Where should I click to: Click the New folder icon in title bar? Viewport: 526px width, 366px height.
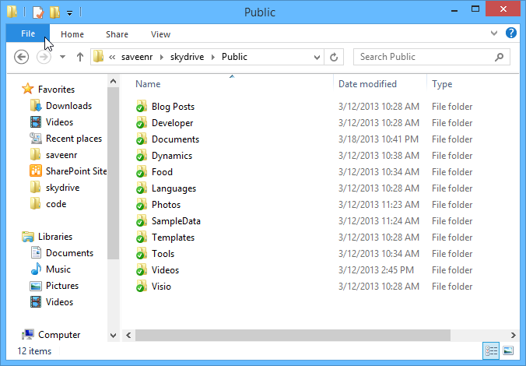54,12
